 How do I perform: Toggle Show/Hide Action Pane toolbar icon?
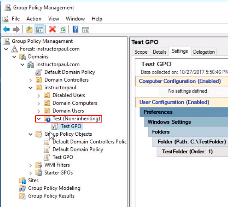tap(85, 30)
